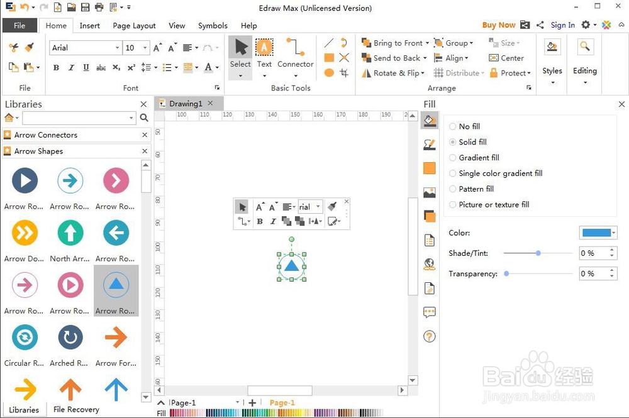
Task: Apply superscript formatting
Action: click(x=131, y=67)
